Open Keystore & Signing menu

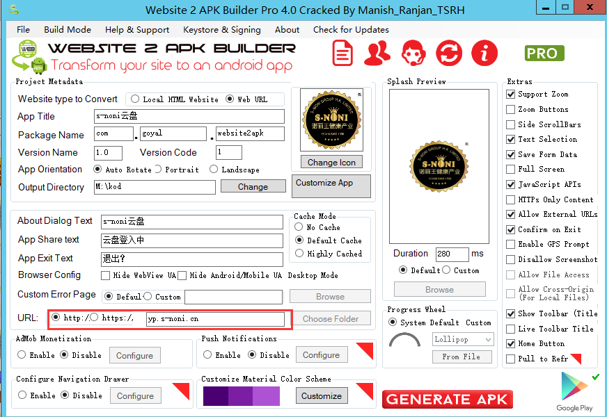coord(222,29)
